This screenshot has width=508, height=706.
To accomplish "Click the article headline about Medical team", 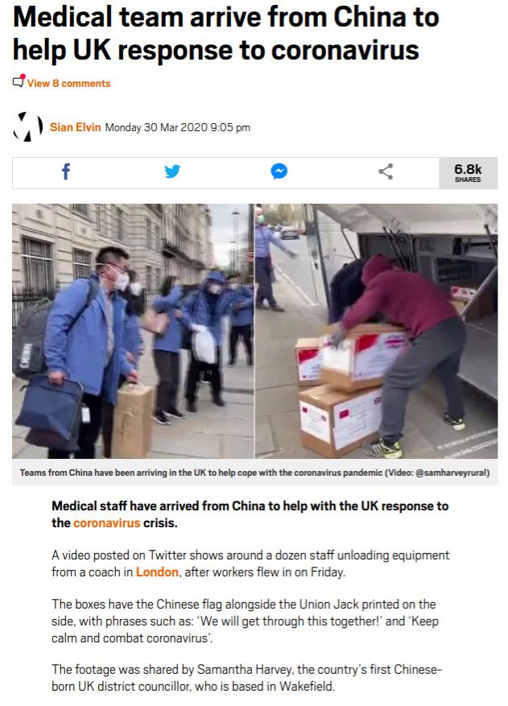I will [x=225, y=33].
